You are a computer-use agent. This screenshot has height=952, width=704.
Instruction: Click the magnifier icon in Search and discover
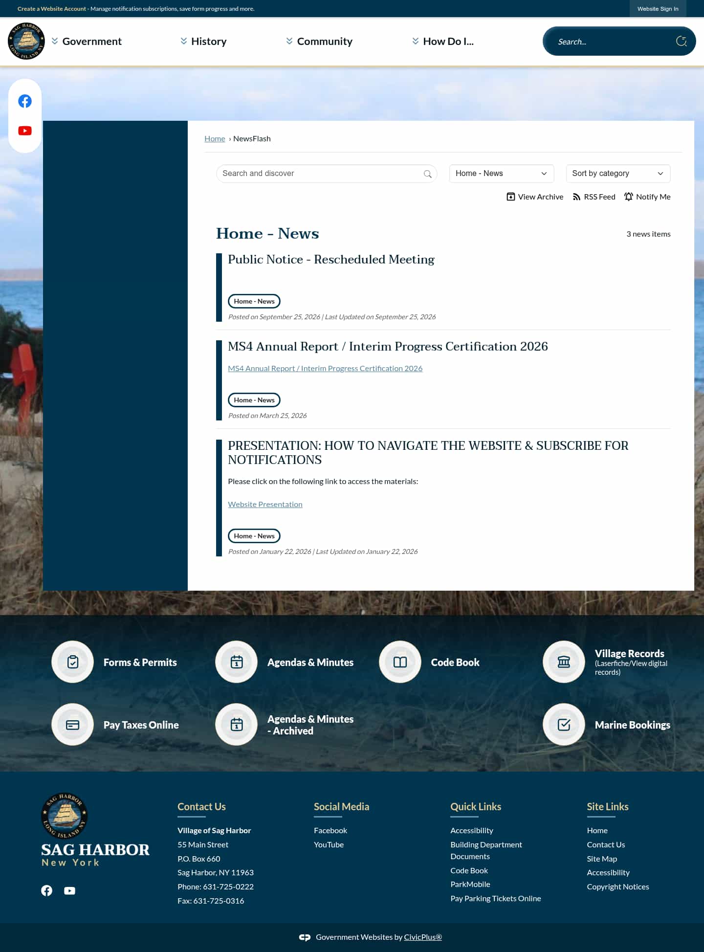[x=427, y=174]
